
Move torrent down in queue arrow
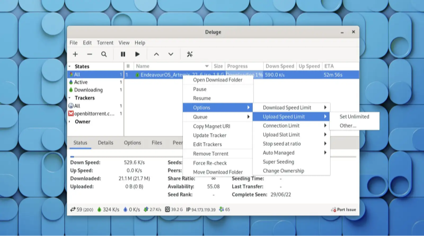(171, 55)
